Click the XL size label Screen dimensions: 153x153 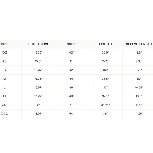[5, 96]
